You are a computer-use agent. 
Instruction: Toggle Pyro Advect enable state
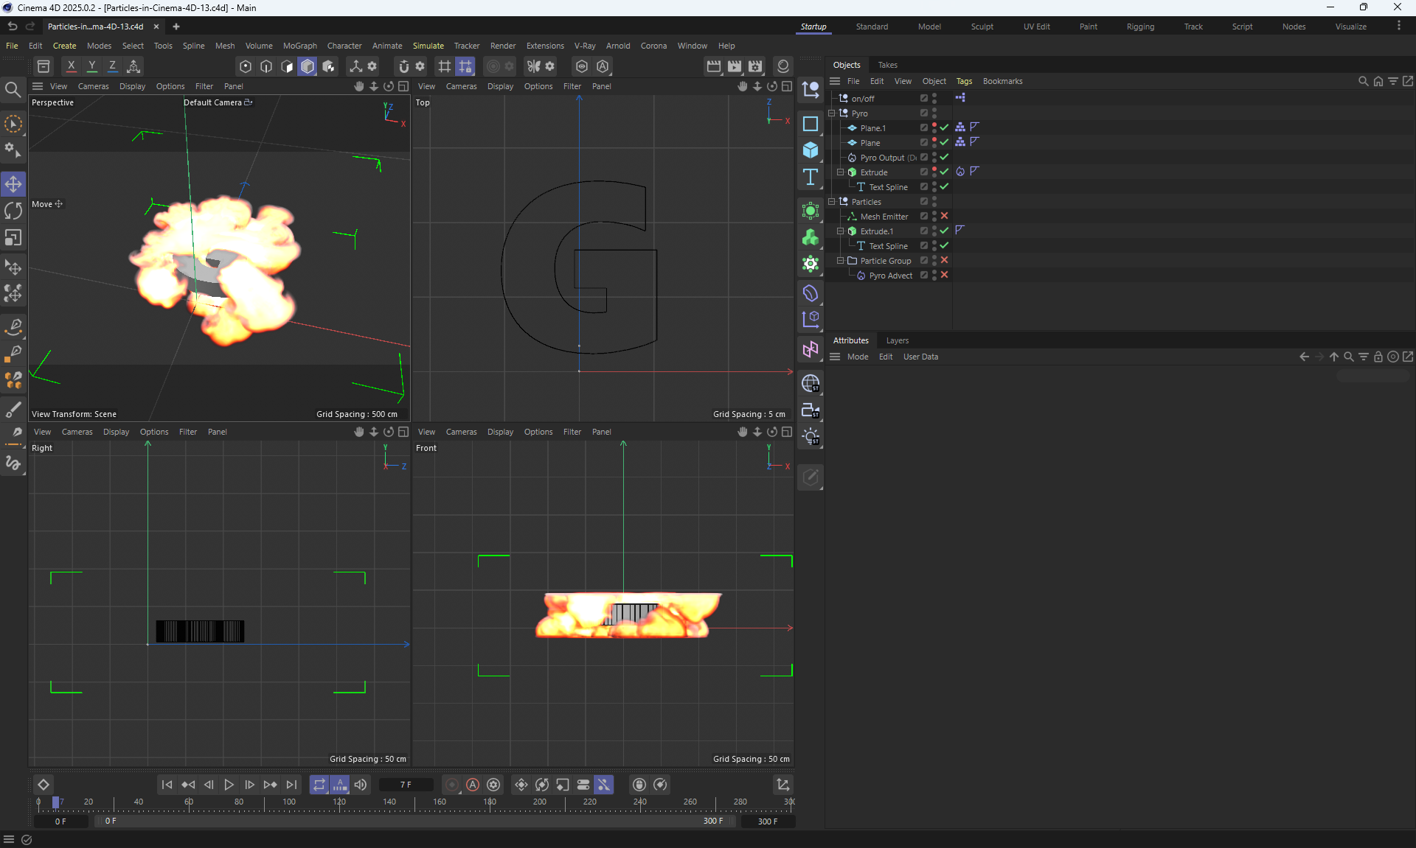click(x=944, y=275)
